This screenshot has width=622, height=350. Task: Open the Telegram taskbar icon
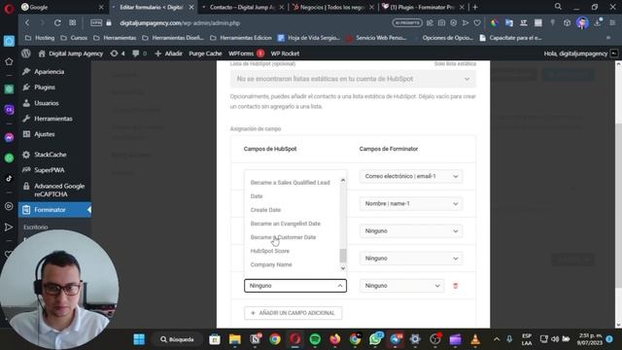(x=396, y=339)
